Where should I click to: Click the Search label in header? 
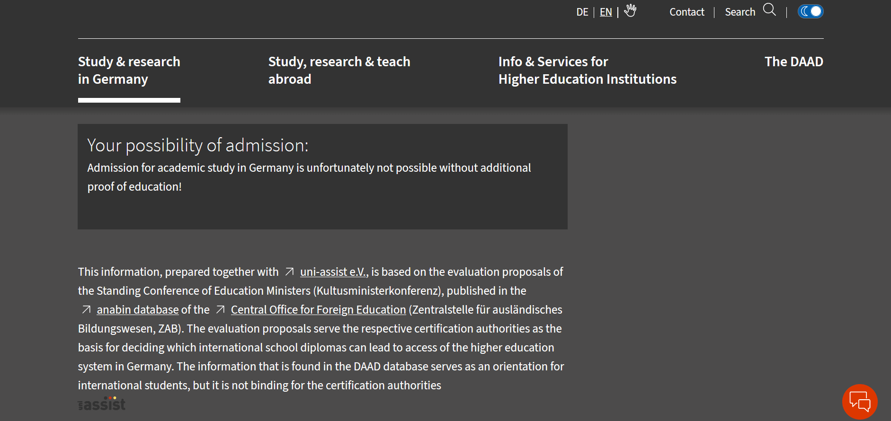click(x=740, y=12)
